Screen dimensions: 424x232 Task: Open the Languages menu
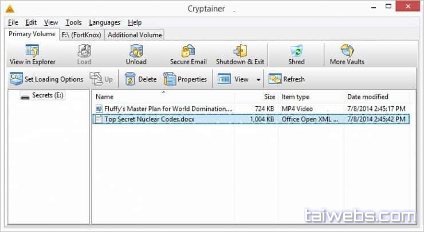(105, 22)
